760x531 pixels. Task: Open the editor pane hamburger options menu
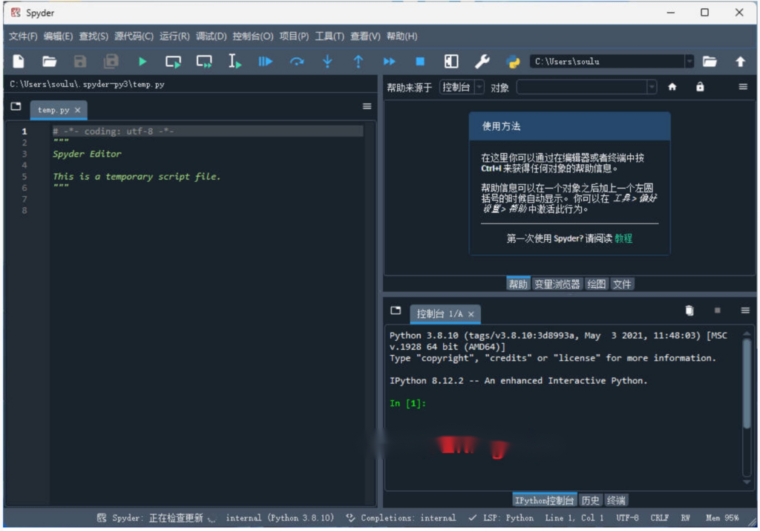tap(367, 106)
